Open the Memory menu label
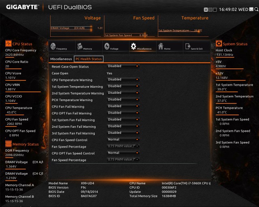This screenshot has width=259, height=207. 87,49
